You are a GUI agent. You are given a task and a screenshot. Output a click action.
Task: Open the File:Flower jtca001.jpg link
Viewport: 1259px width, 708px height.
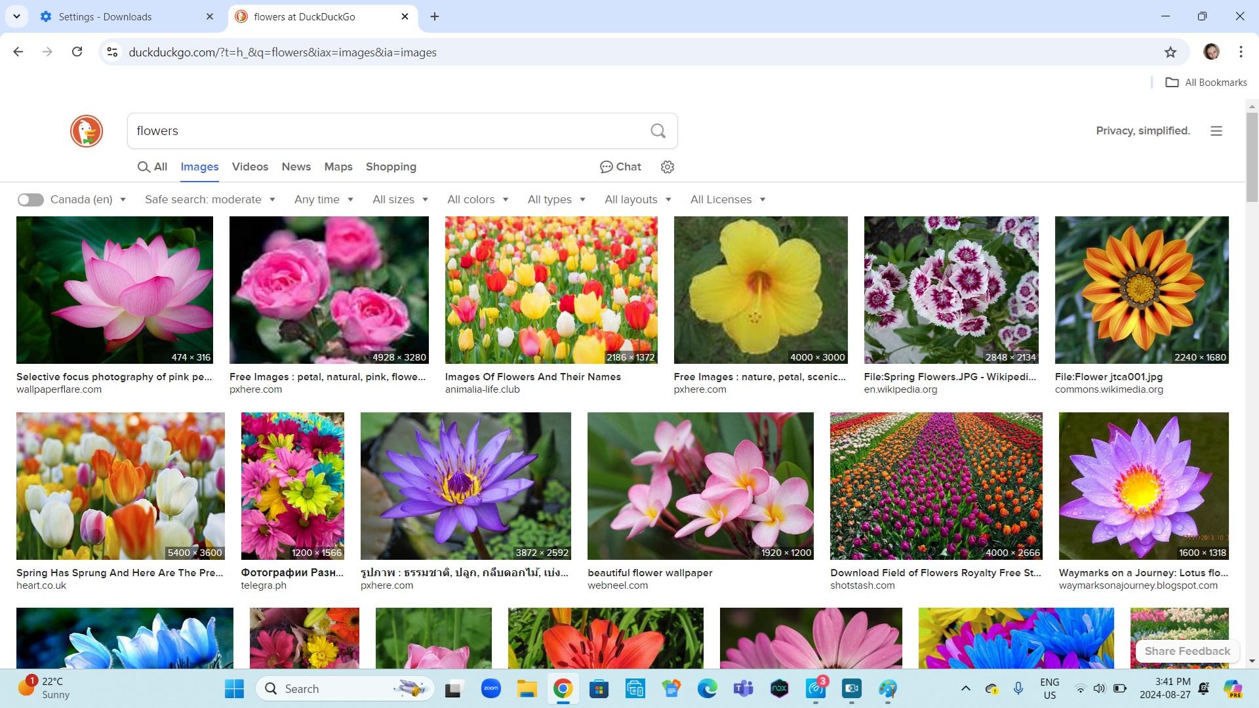coord(1109,377)
